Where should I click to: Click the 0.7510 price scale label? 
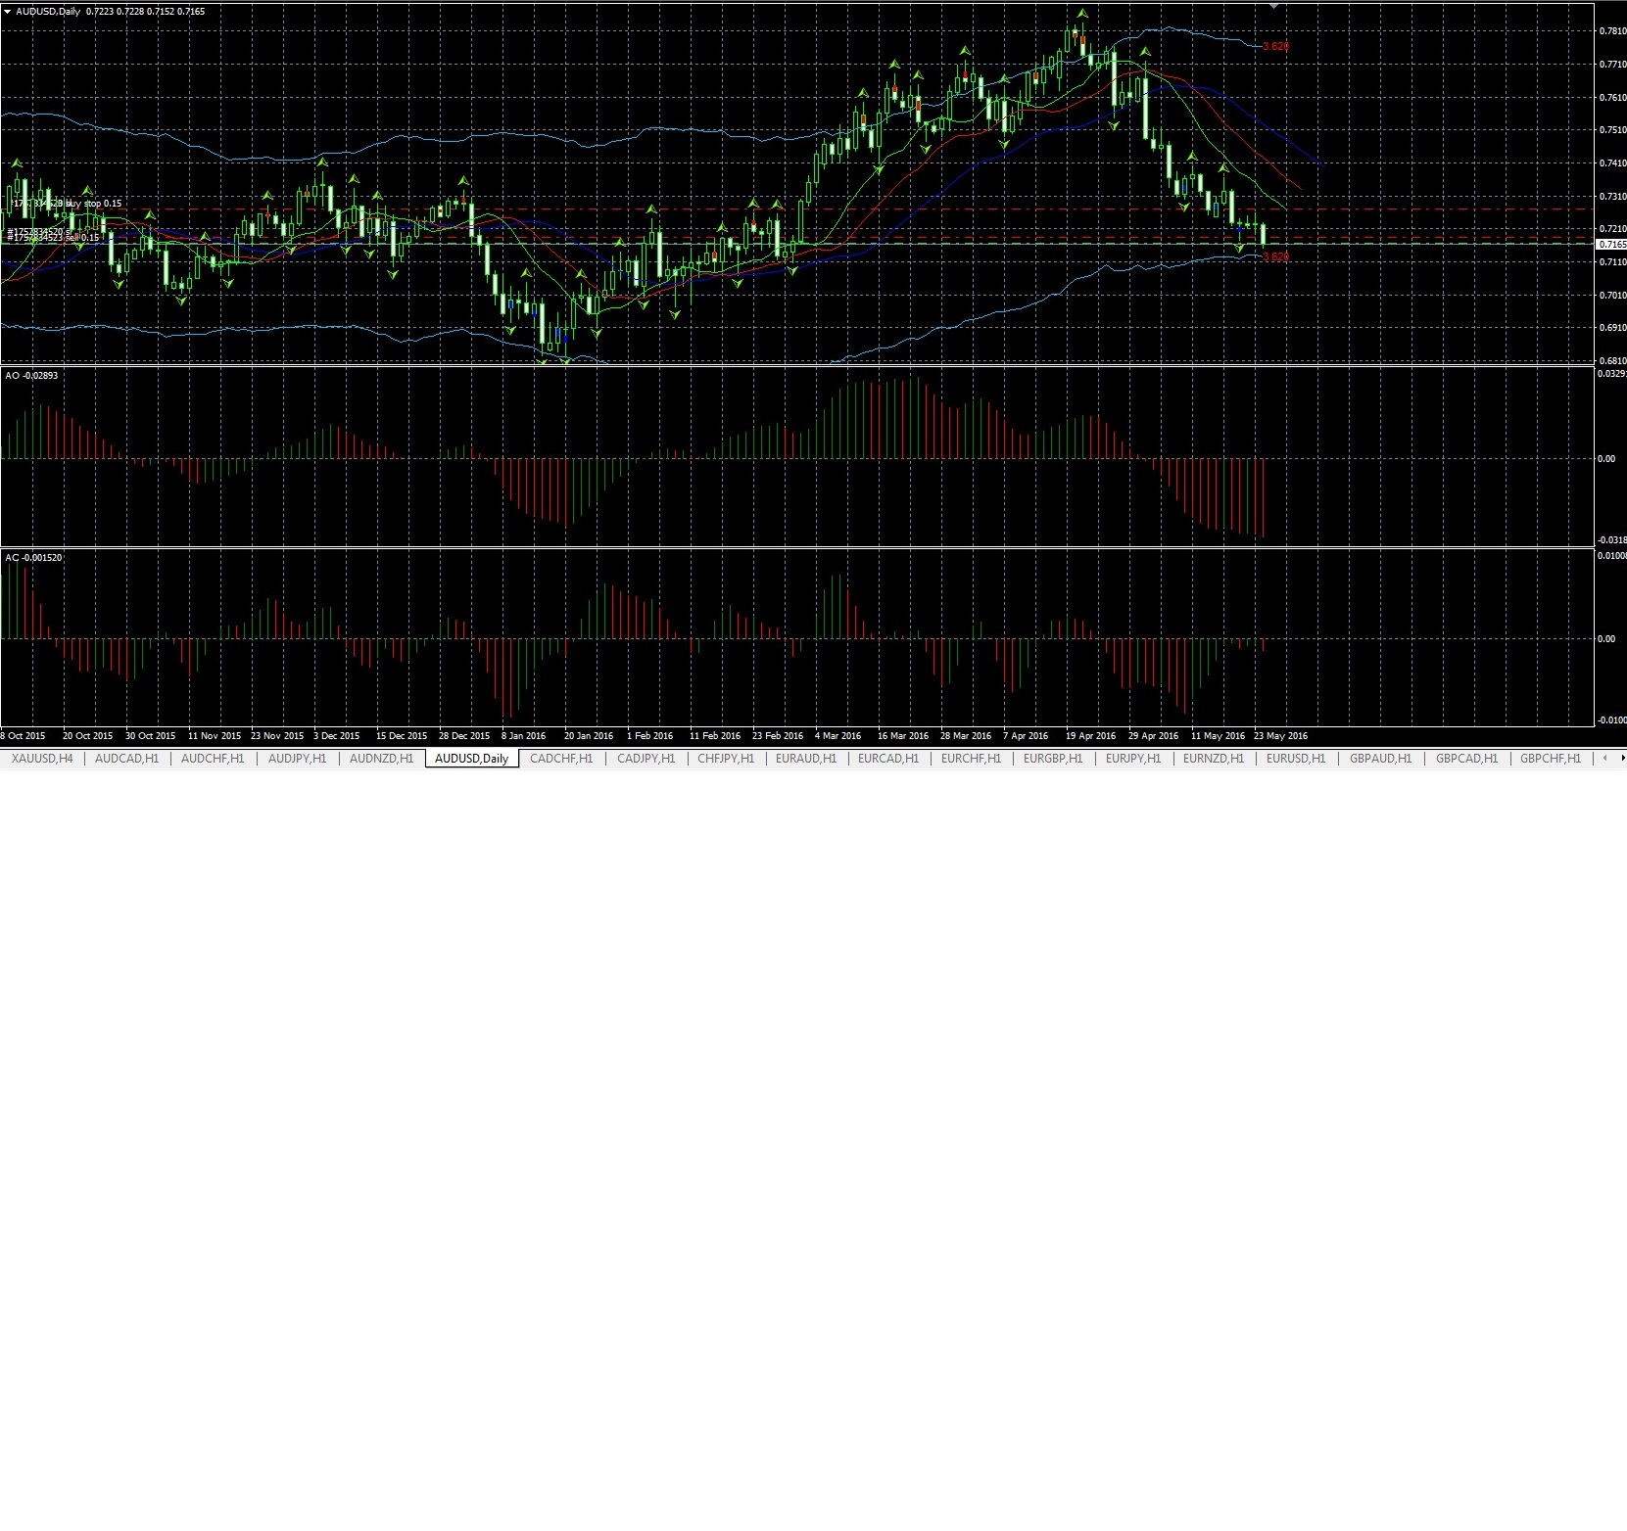pos(1612,130)
